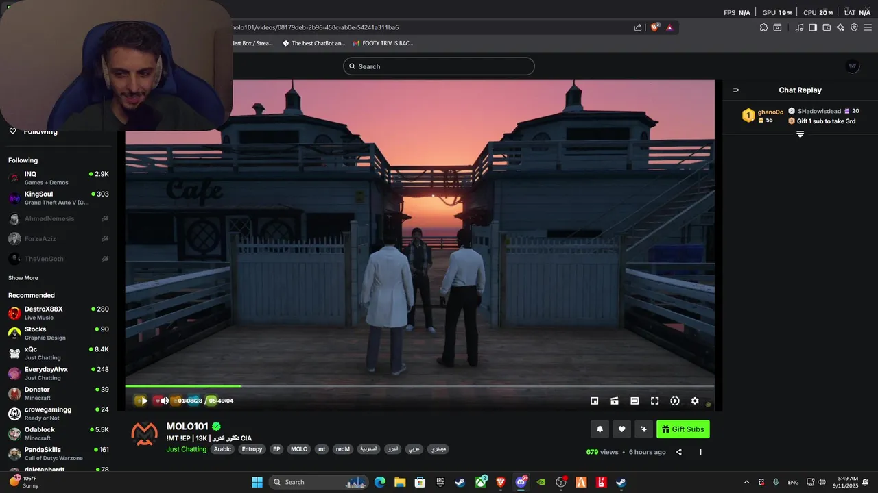This screenshot has width=878, height=493.
Task: Open Brave Shields lion icon
Action: pyautogui.click(x=655, y=27)
